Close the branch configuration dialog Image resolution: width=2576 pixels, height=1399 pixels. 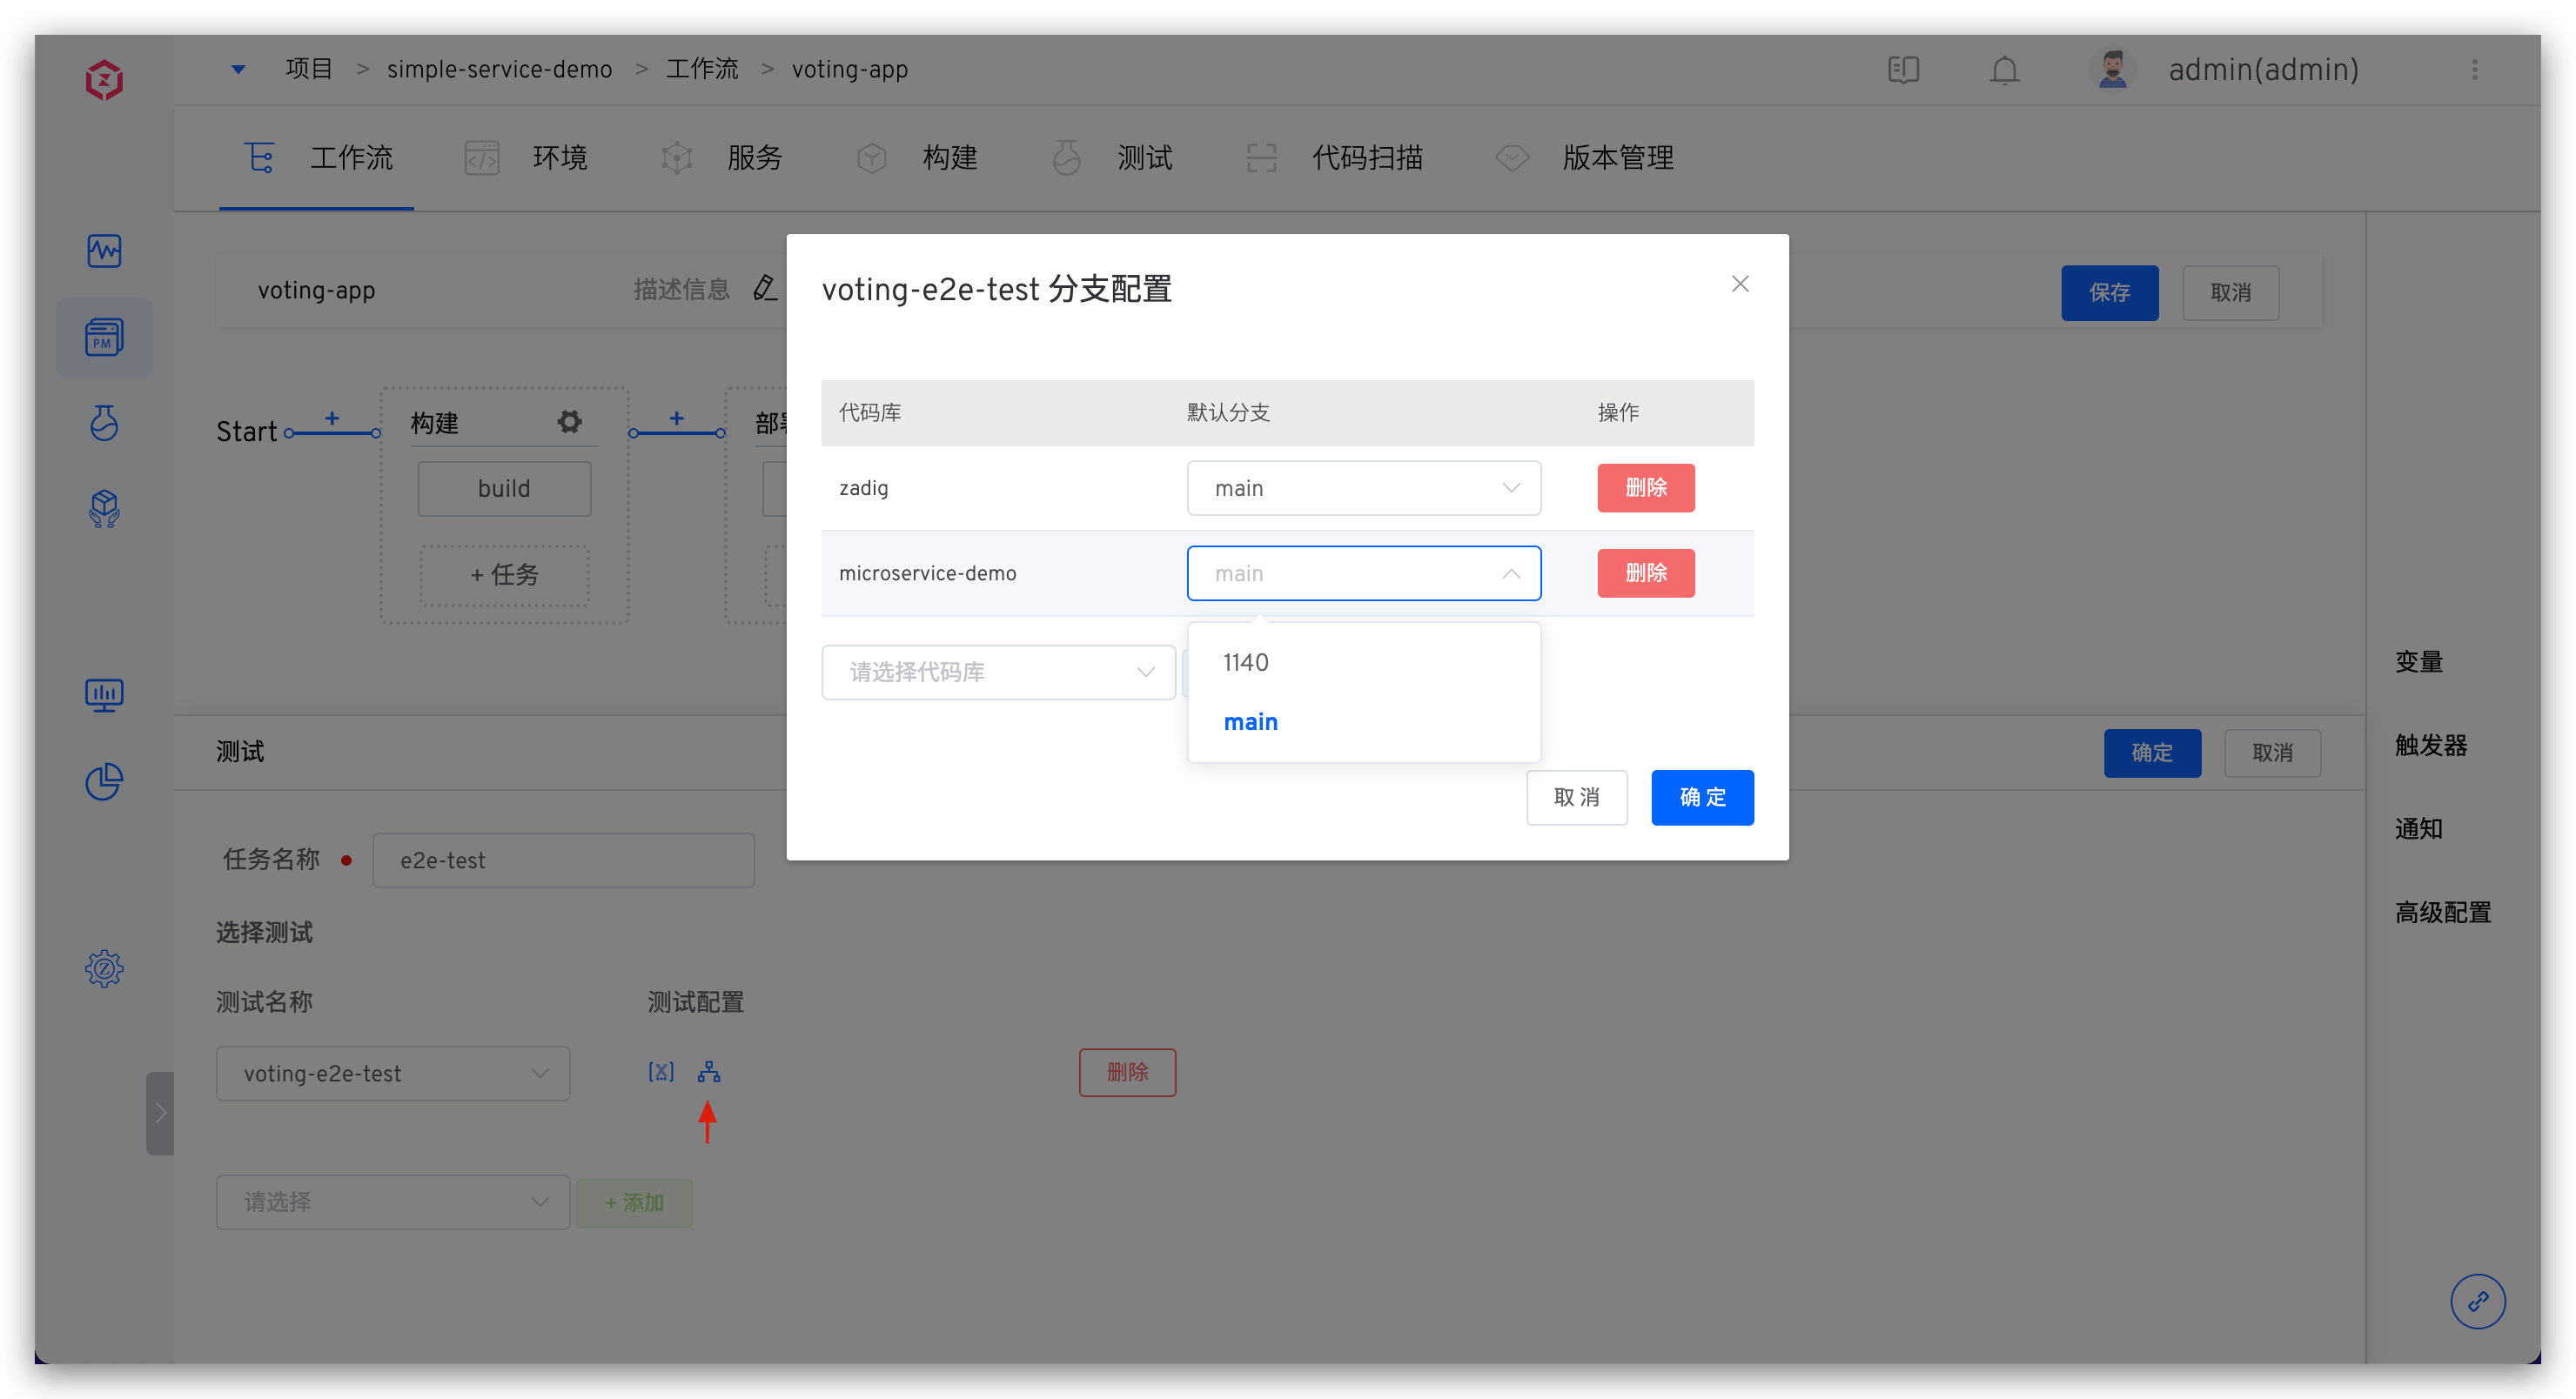click(1740, 284)
